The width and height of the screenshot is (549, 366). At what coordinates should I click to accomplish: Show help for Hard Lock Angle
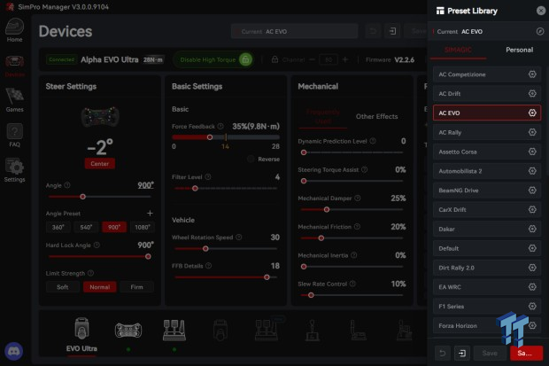[97, 245]
